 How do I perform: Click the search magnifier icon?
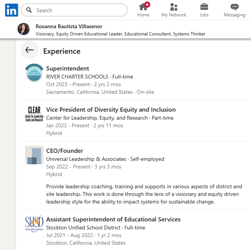click(x=29, y=10)
